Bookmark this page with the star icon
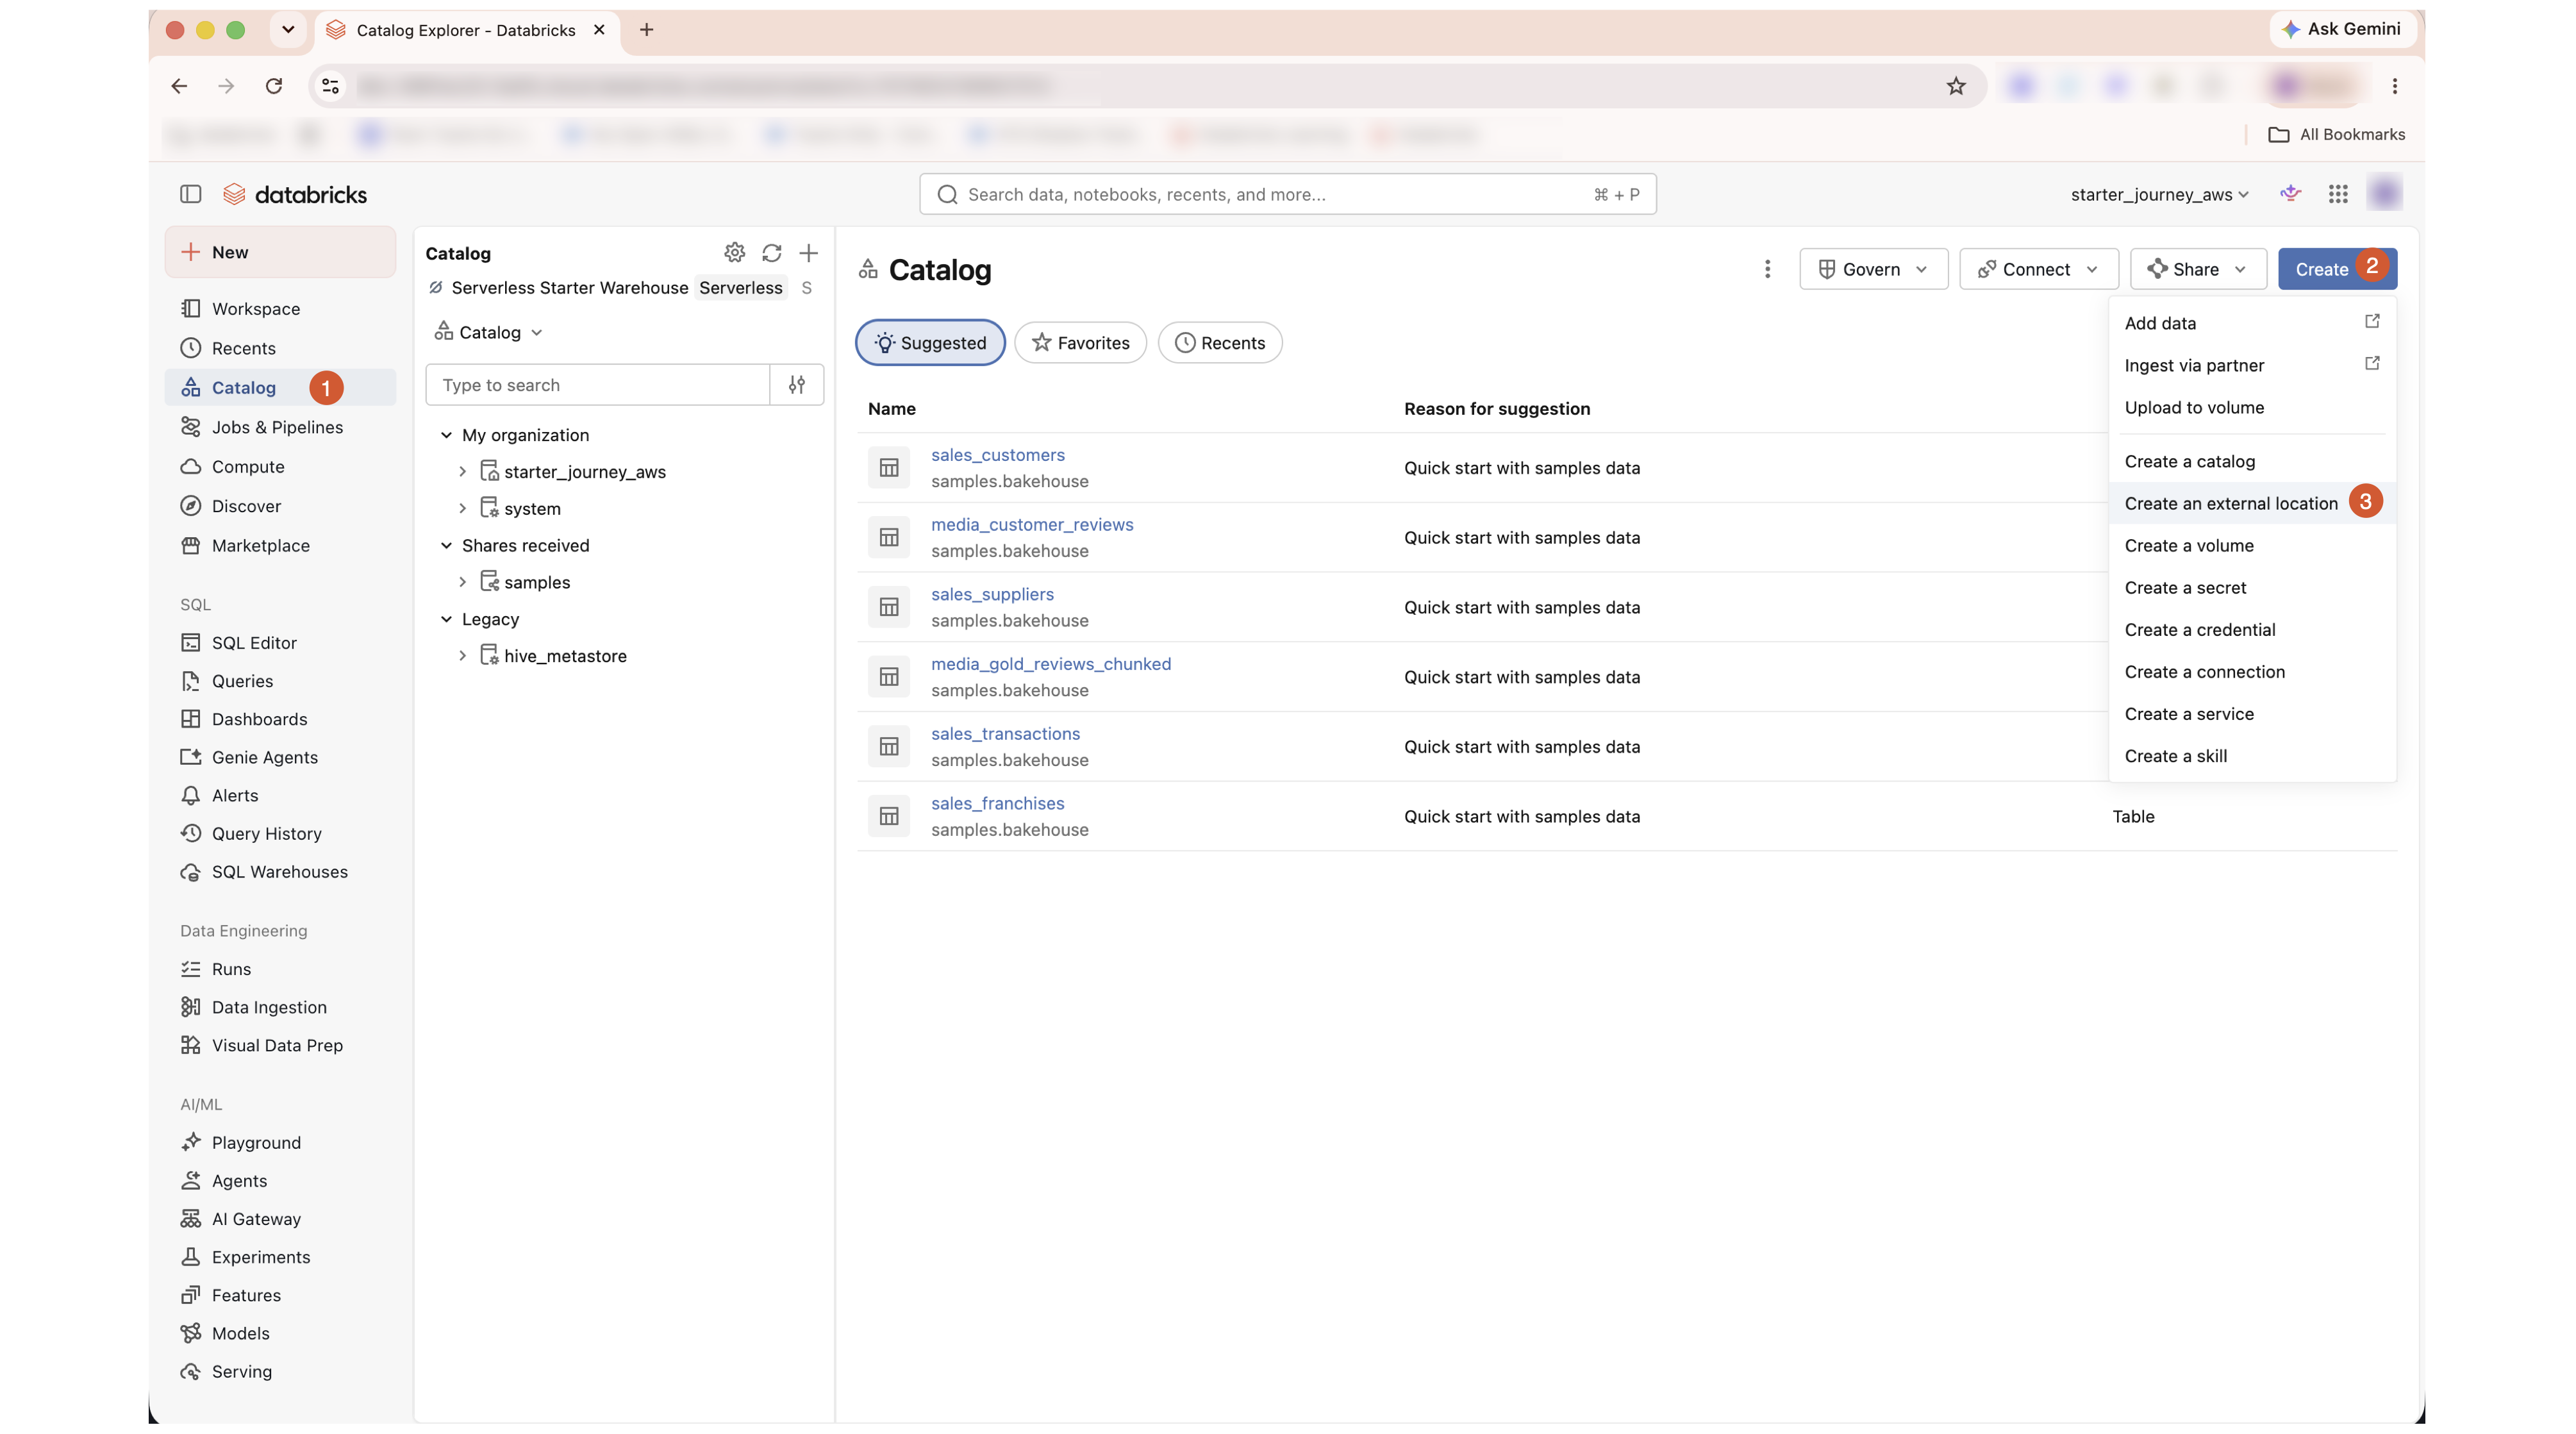 point(1956,86)
